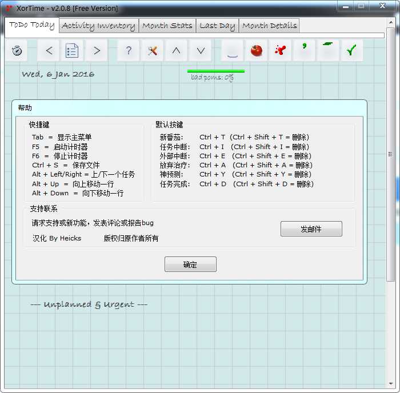Move task up with the up-arrow icon
Screen dimensions: 400x393
tap(176, 50)
